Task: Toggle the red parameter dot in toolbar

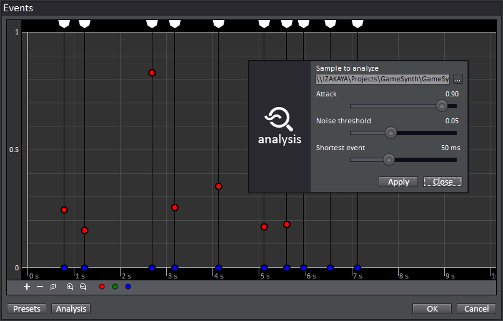Action: tap(102, 287)
